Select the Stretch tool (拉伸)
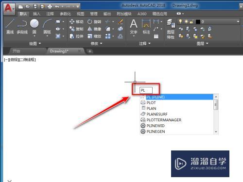Viewport: 243px width, 182px height. click(76, 36)
